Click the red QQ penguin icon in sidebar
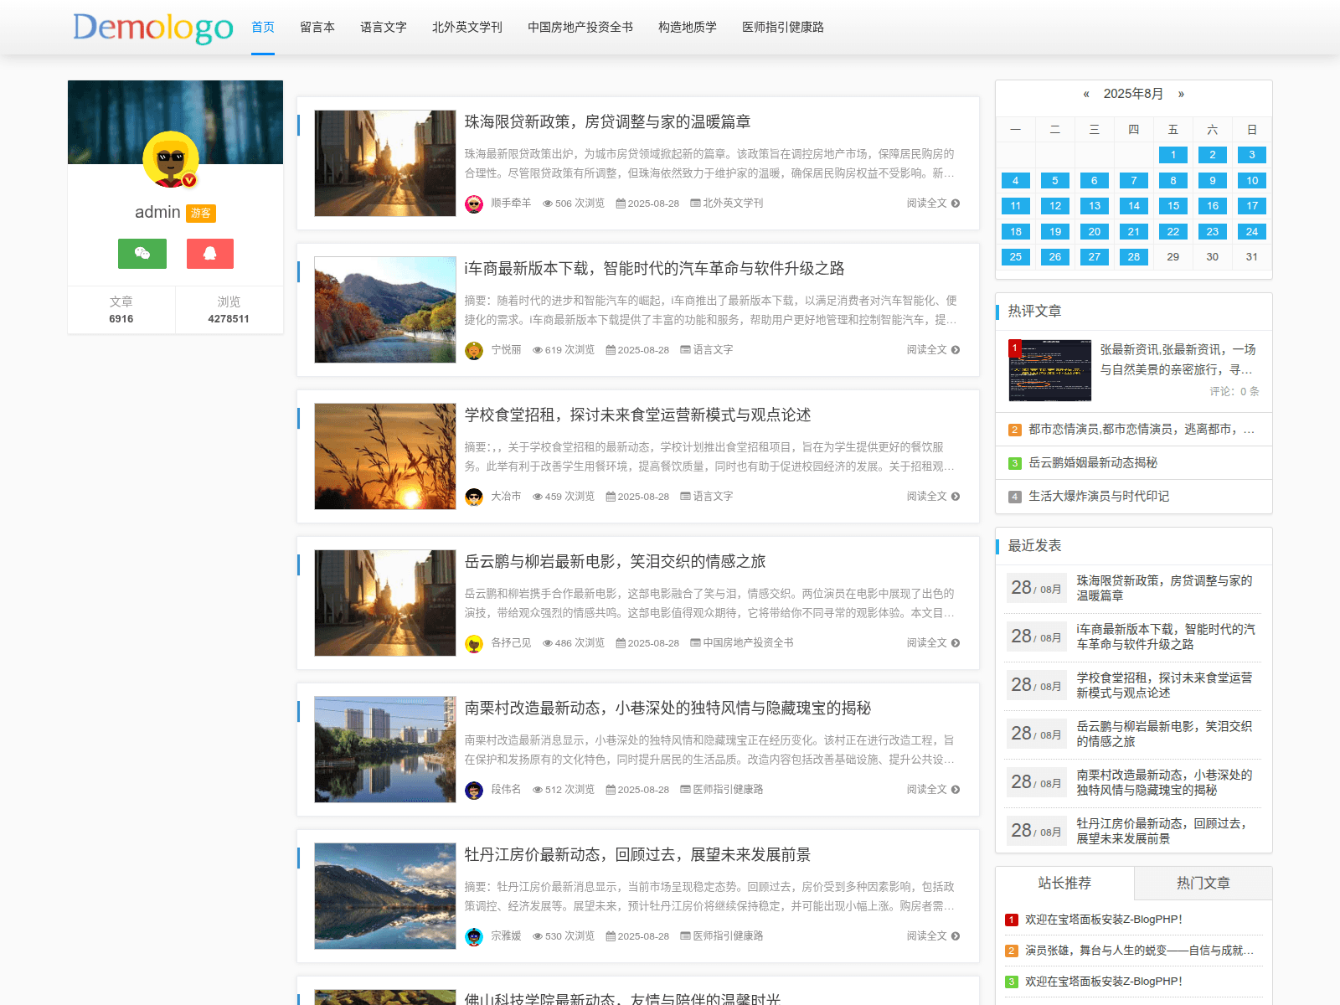This screenshot has height=1005, width=1340. 210,254
